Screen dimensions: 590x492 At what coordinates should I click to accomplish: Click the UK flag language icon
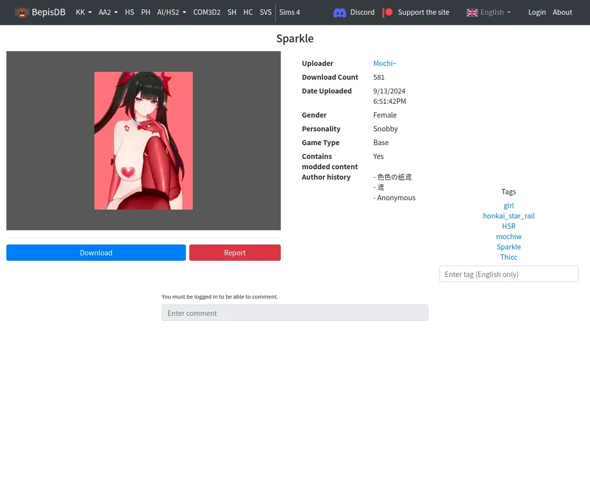[x=472, y=12]
